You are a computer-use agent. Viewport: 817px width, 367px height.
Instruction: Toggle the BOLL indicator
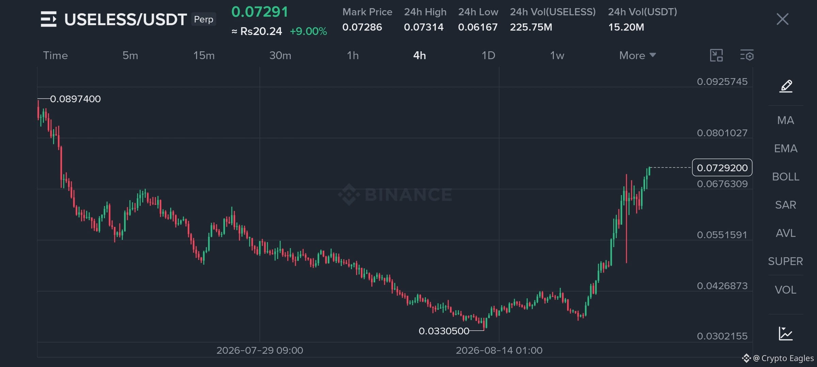786,177
